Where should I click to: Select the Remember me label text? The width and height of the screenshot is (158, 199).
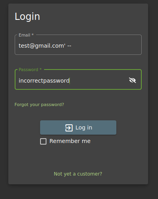[x=70, y=141]
